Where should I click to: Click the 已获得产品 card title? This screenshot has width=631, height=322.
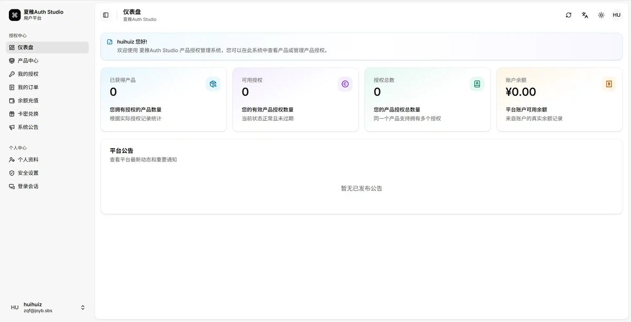tap(123, 80)
